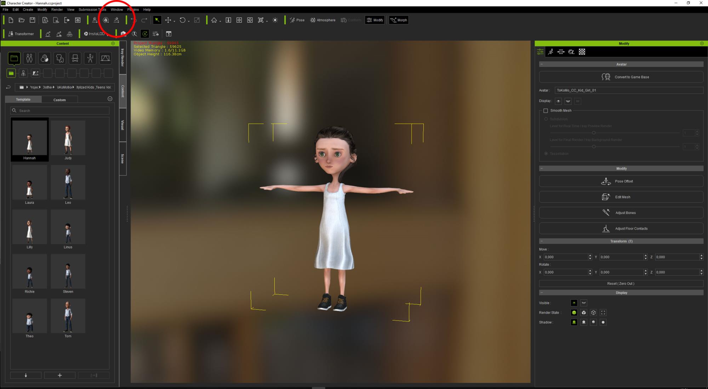
Task: Select the Motion runner tab in Modify
Action: point(550,52)
